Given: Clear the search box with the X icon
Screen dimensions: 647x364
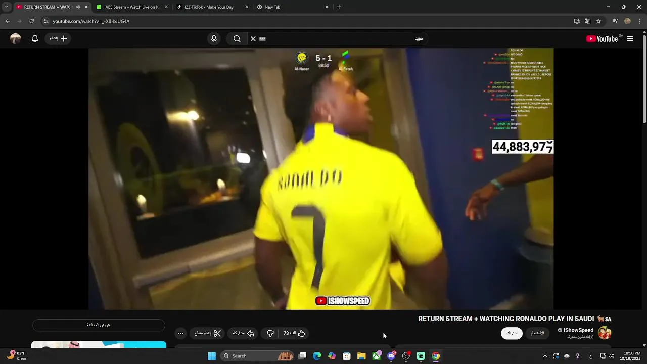Looking at the screenshot, I should 253,38.
